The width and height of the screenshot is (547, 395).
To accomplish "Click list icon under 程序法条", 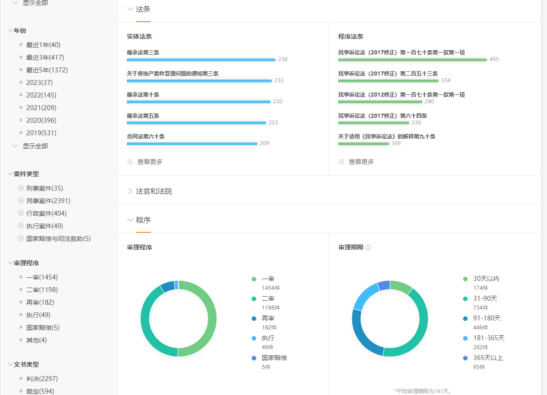I will 341,162.
